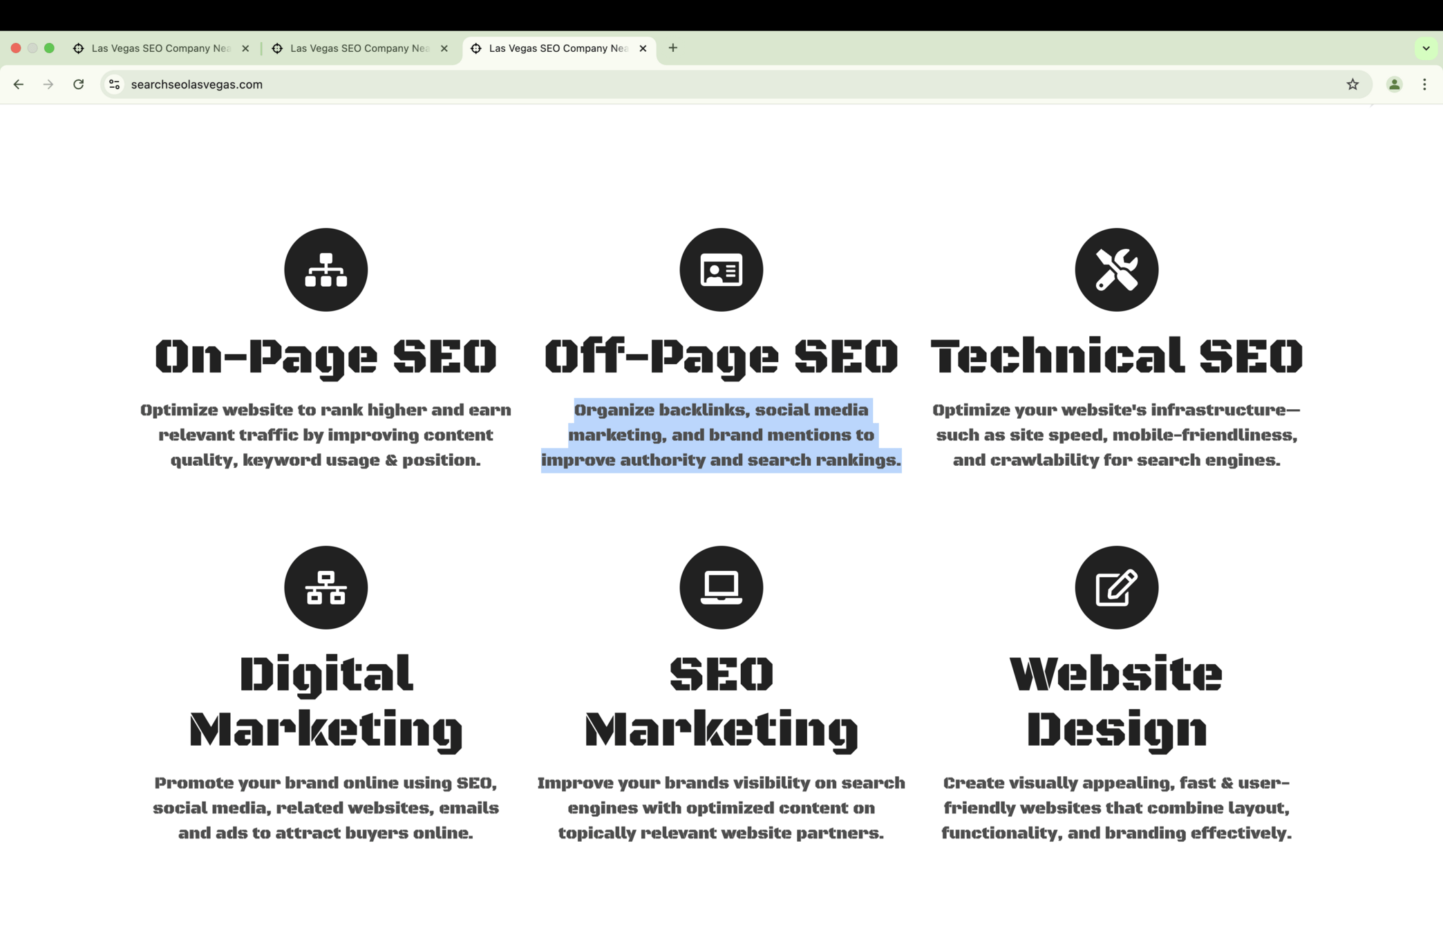Bookmark this page with the star icon
The image size is (1443, 933).
point(1352,84)
